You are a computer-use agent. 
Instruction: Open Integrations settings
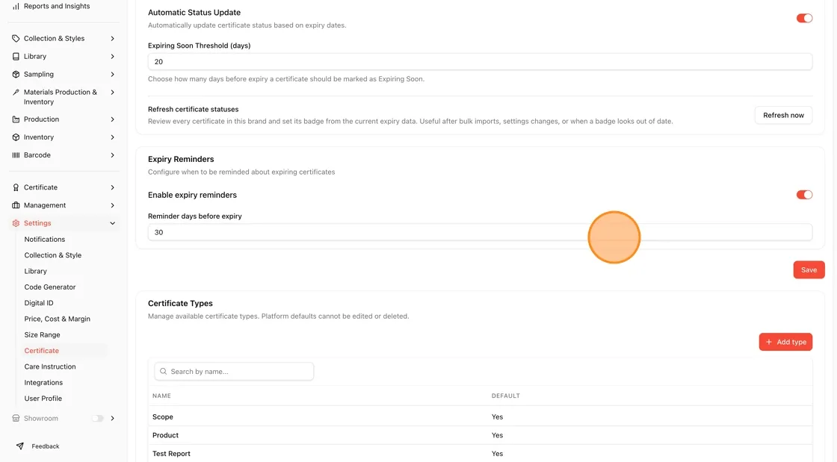43,383
